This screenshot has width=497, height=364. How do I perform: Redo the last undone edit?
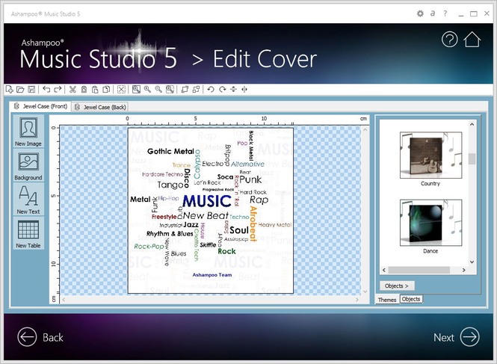58,90
